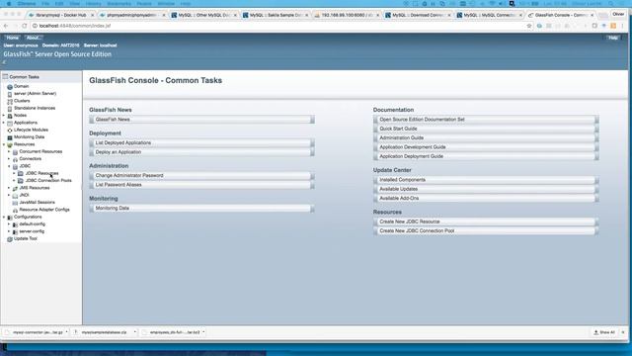Expand the Concurrent Resources node
This screenshot has width=632, height=356.
tap(9, 151)
